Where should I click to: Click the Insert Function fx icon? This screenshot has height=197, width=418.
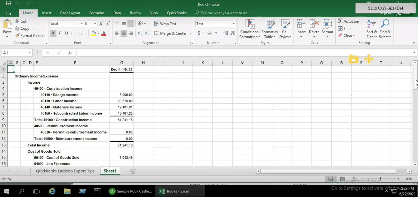click(x=70, y=53)
